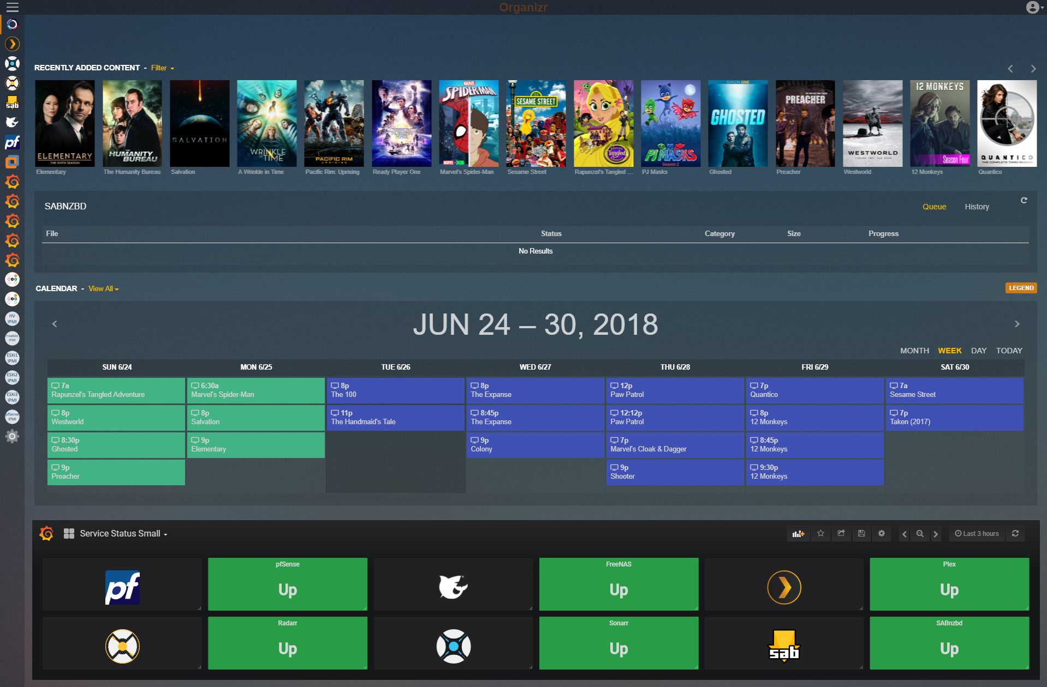Open the Service Status Small dashboard dropdown
The image size is (1047, 687).
pos(123,534)
